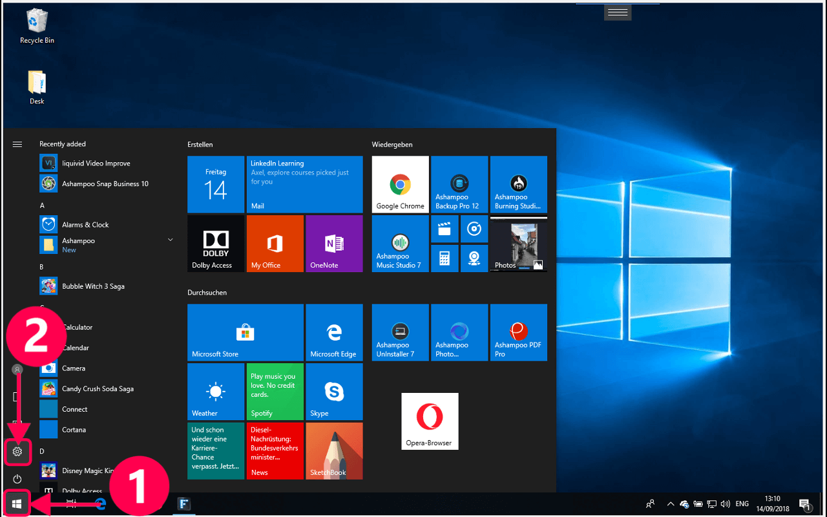The width and height of the screenshot is (827, 517).
Task: Launch the Skype tile
Action: pyautogui.click(x=334, y=392)
